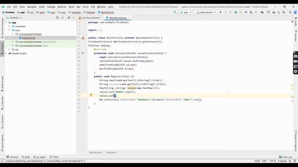This screenshot has width=298, height=167.
Task: Click the collapse all icon in Project panel
Action: 62,18
